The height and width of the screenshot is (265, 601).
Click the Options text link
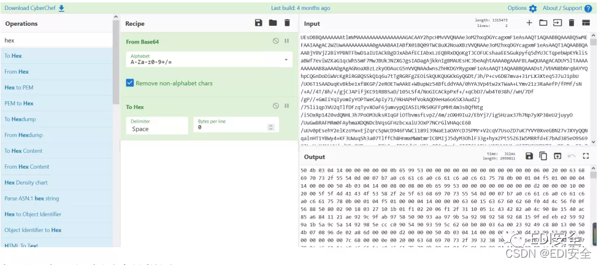pos(517,8)
